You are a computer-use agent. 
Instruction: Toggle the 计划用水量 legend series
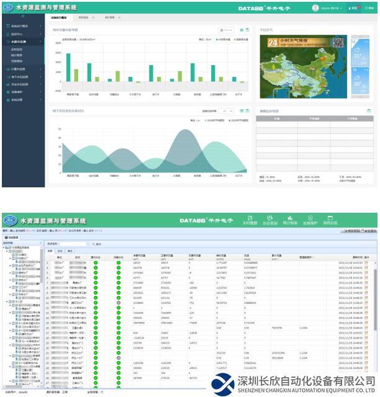tap(217, 38)
